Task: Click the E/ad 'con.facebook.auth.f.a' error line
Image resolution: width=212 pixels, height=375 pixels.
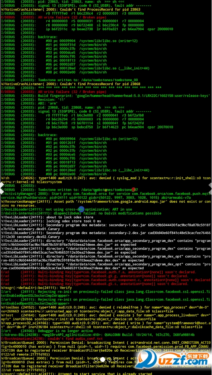Action: 98,272
